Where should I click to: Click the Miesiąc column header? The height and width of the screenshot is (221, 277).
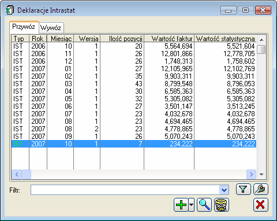click(x=61, y=39)
